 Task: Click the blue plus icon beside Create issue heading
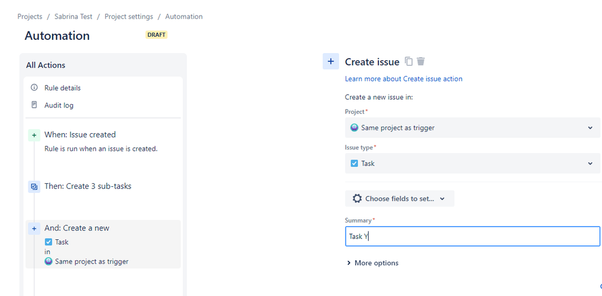coord(331,61)
